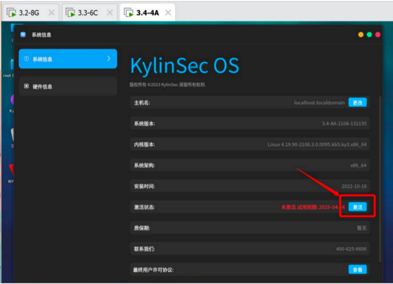Click the VM icon on 3.2-8G tab
Image resolution: width=393 pixels, height=284 pixels.
(11, 12)
